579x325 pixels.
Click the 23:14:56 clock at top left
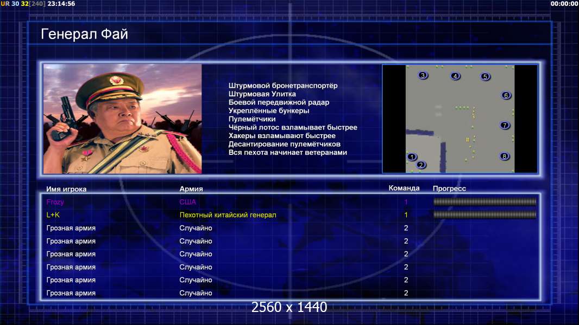tap(61, 4)
